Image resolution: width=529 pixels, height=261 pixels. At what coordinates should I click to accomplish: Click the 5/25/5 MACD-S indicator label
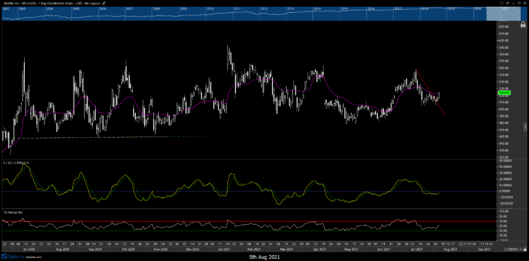16,163
